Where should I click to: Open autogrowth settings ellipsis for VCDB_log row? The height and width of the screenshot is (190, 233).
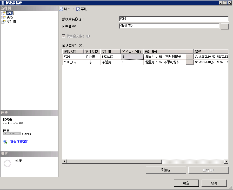point(189,62)
